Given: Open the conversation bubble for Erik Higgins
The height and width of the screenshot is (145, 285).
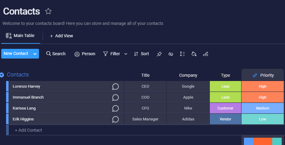Looking at the screenshot, I should [x=115, y=119].
